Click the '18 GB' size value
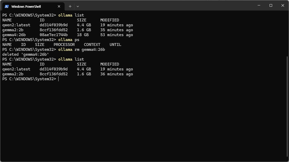This screenshot has width=289, height=162. (83, 35)
